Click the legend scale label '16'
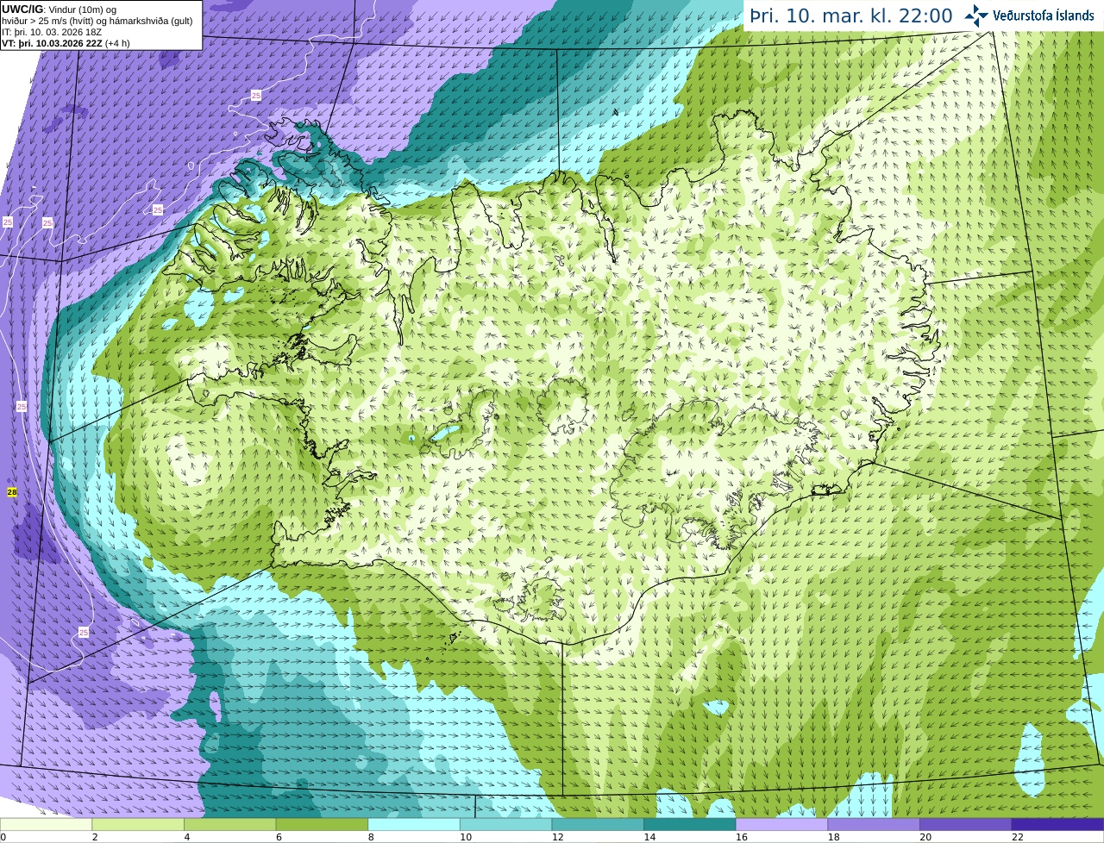The height and width of the screenshot is (843, 1104). coord(742,837)
